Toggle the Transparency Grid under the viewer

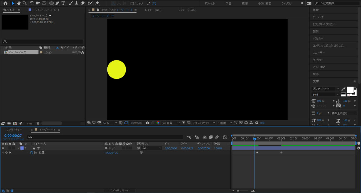(x=189, y=123)
